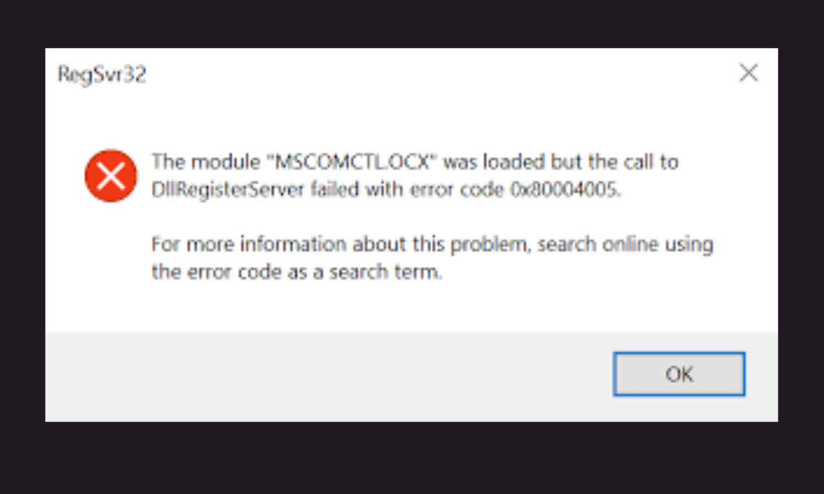The height and width of the screenshot is (494, 824).
Task: Select the dialog title bar
Action: click(385, 74)
